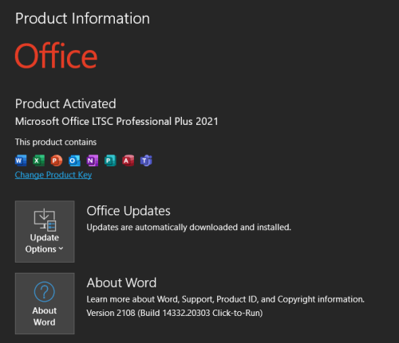This screenshot has height=343, width=399.
Task: Click 'Learn more about Word, Support' description
Action: point(225,299)
